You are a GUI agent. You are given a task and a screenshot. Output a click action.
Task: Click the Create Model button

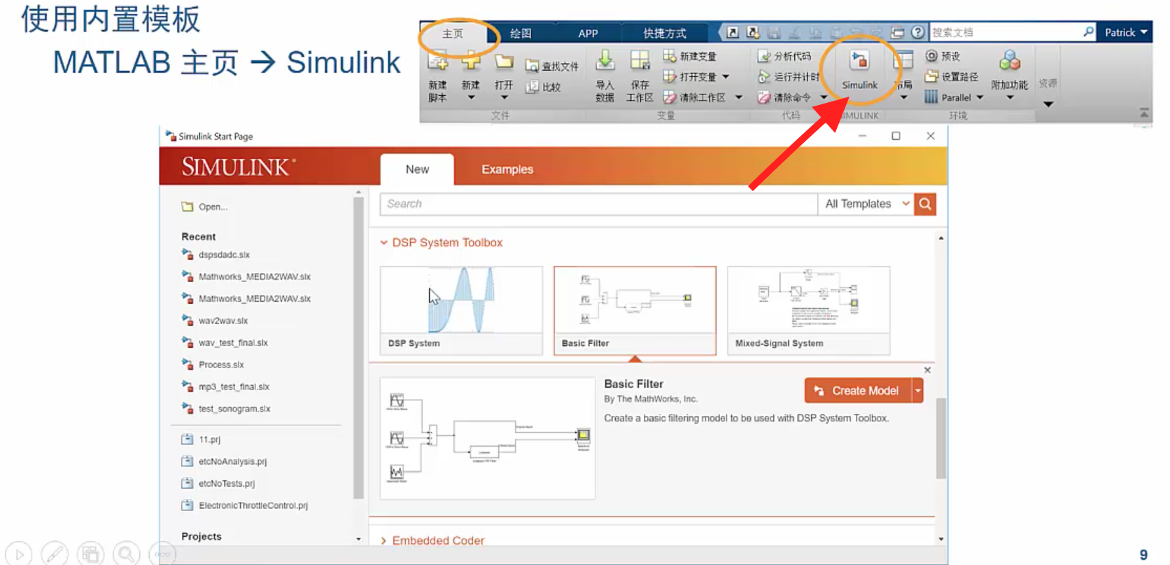click(859, 391)
